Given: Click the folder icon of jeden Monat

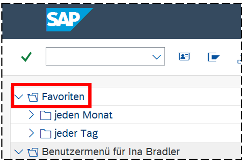Looking at the screenshot, I should click(45, 115).
